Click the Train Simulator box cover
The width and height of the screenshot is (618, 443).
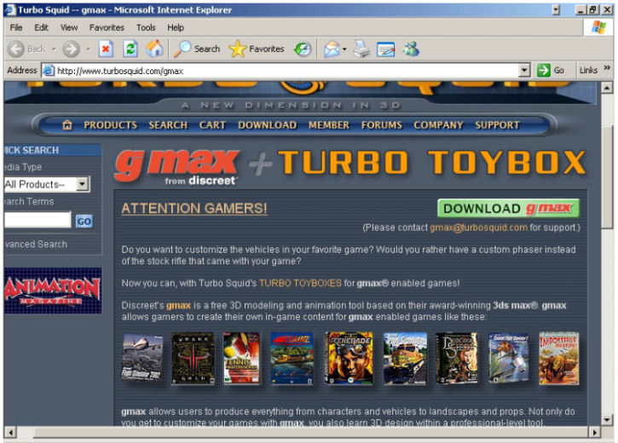click(405, 359)
